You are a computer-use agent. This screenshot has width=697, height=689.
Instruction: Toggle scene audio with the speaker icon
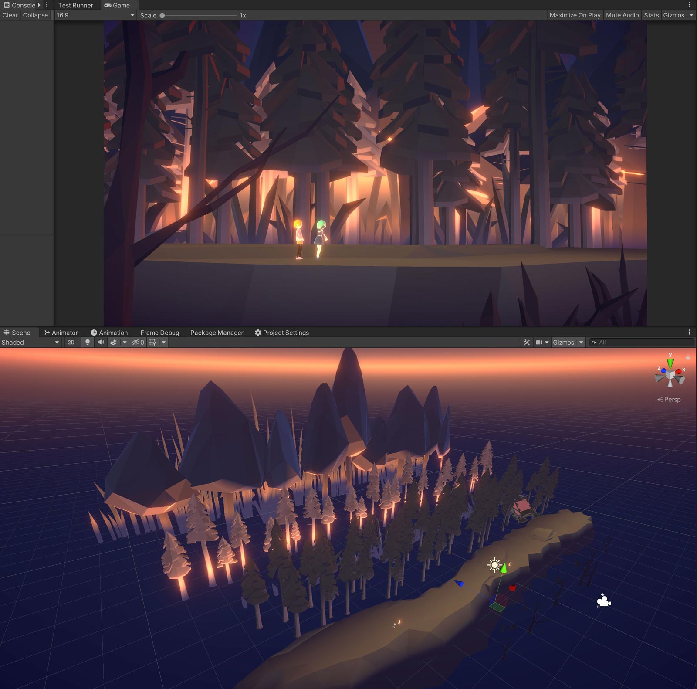tap(101, 343)
